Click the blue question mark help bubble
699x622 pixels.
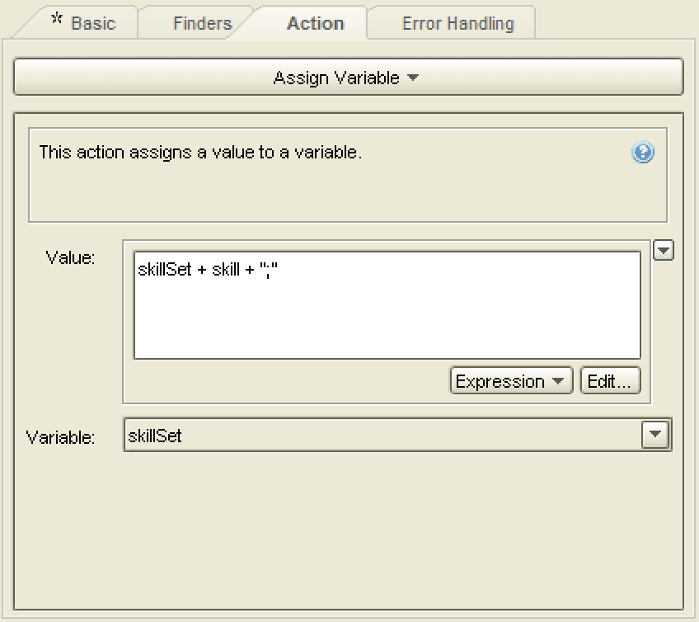[643, 153]
